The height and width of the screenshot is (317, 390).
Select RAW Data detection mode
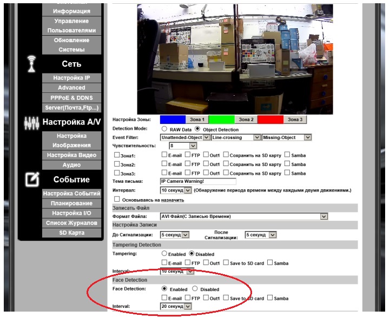[x=164, y=129]
